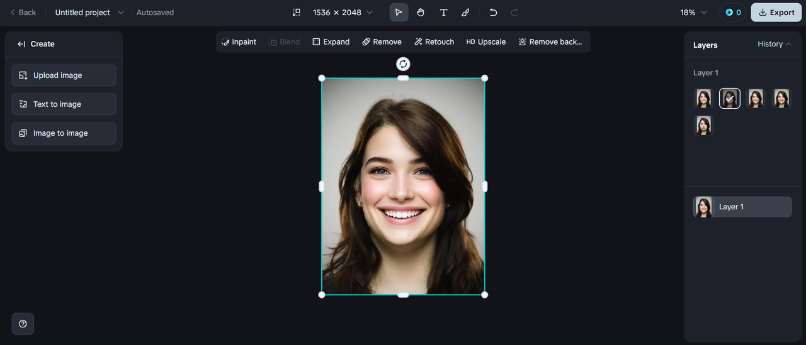Click the top-left corner handle of the image
The height and width of the screenshot is (345, 806).
tap(322, 78)
